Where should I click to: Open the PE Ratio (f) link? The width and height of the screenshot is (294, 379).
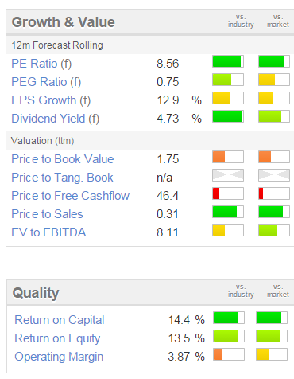tap(41, 64)
